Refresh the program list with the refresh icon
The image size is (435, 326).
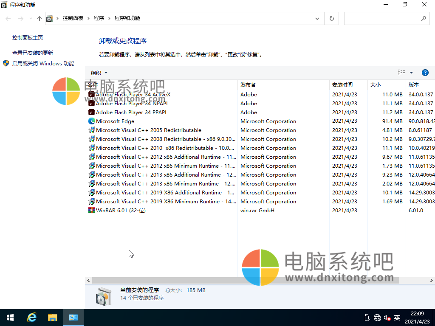pyautogui.click(x=331, y=18)
